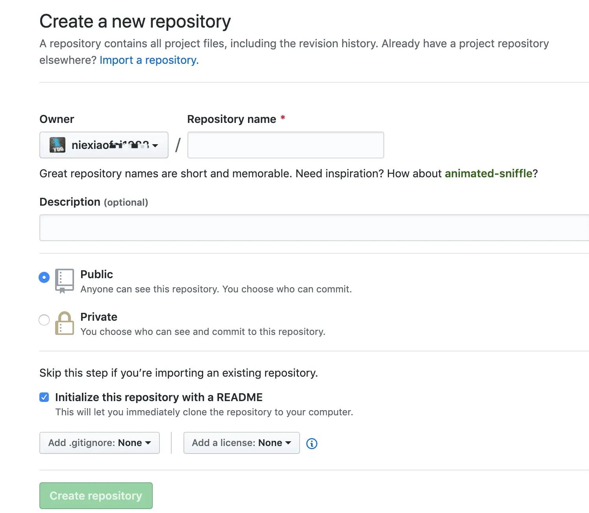Open the Add a license dropdown
Screen dimensions: 589x513
pyautogui.click(x=241, y=443)
